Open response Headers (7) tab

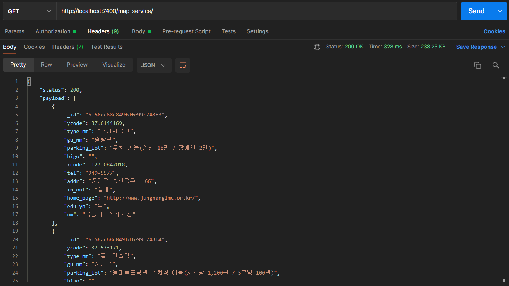tap(68, 47)
